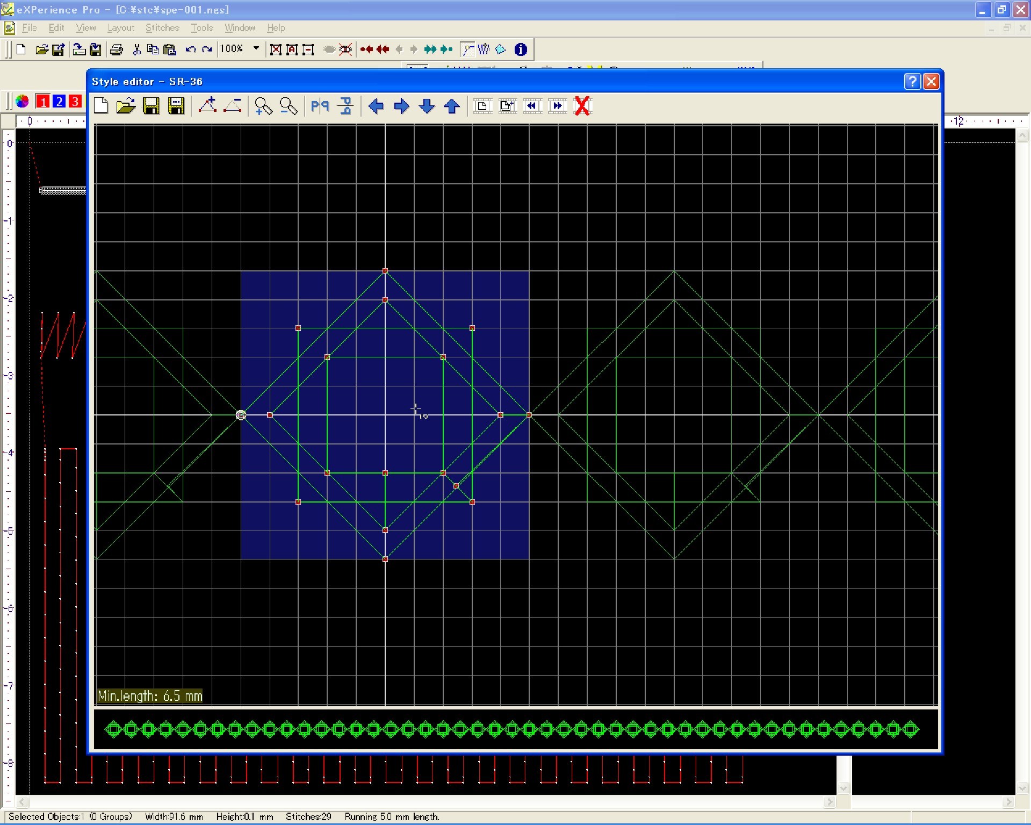
Task: Mirror the pattern vertically
Action: [345, 106]
